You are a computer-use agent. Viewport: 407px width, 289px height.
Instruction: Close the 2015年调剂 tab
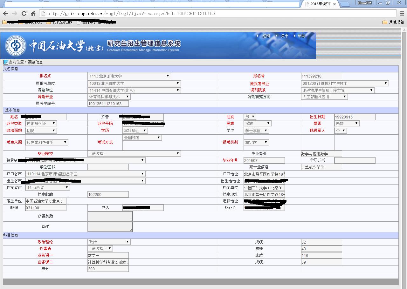point(335,4)
